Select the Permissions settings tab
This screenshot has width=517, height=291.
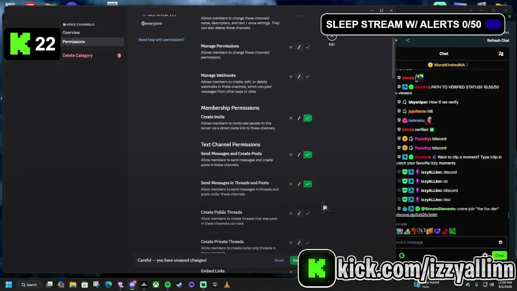click(92, 42)
